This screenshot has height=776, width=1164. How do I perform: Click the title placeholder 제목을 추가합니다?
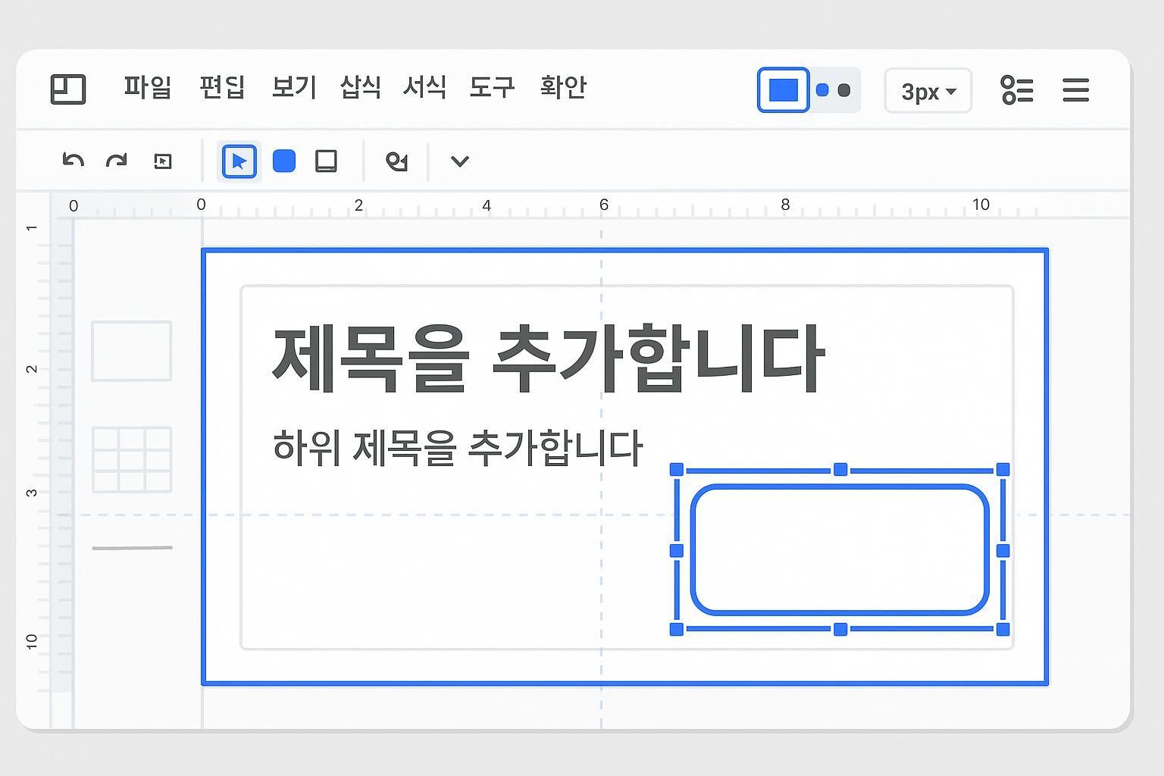(547, 358)
